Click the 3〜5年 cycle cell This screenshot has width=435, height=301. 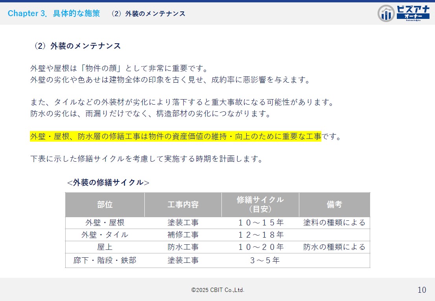[260, 260]
